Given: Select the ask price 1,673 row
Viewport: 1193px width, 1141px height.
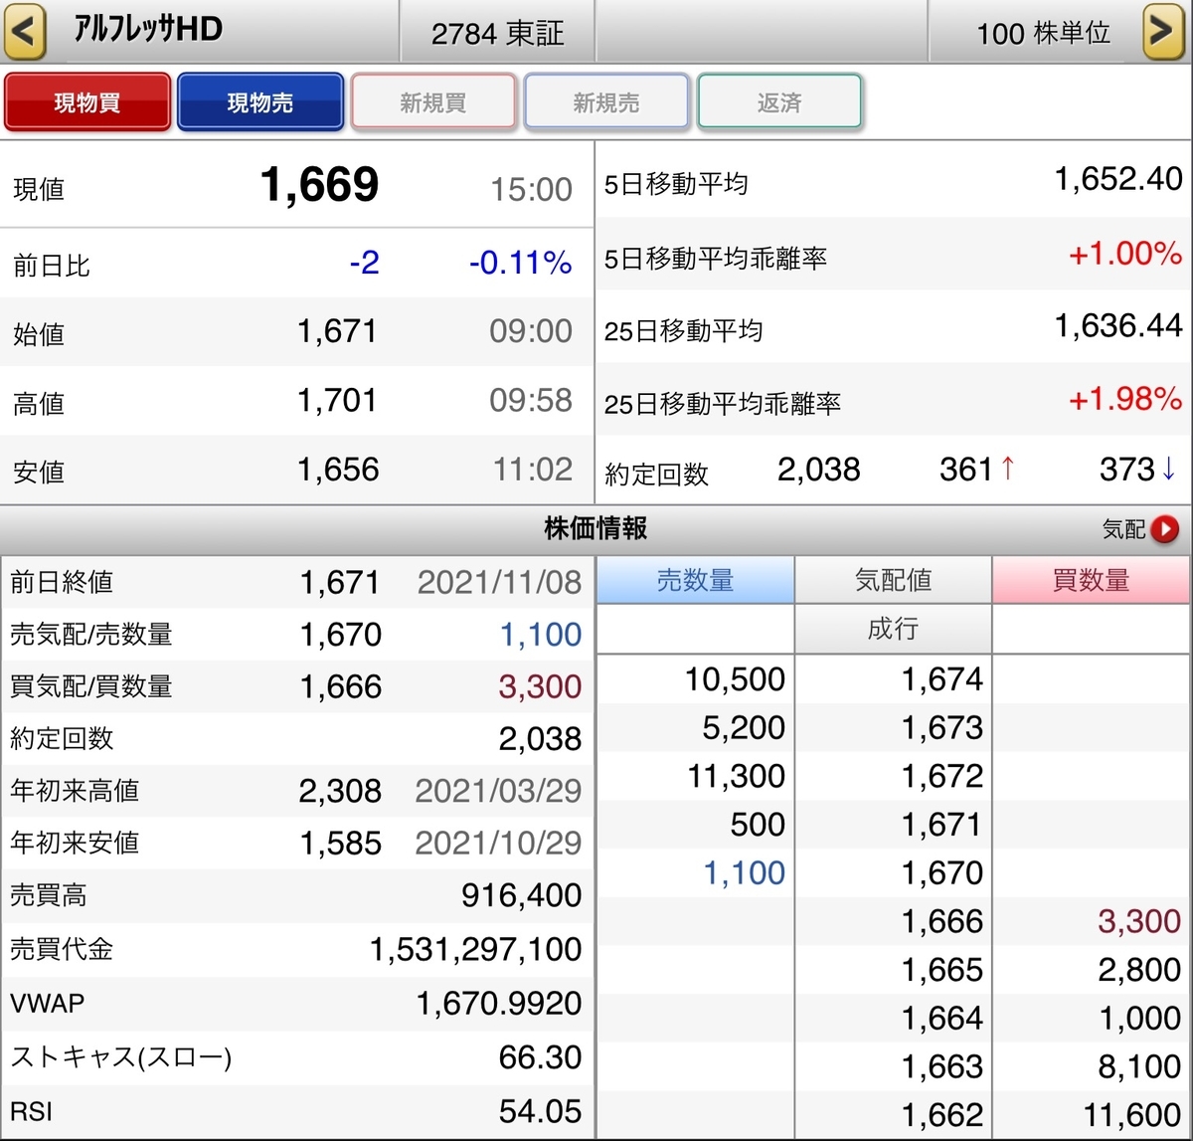Looking at the screenshot, I should [893, 728].
